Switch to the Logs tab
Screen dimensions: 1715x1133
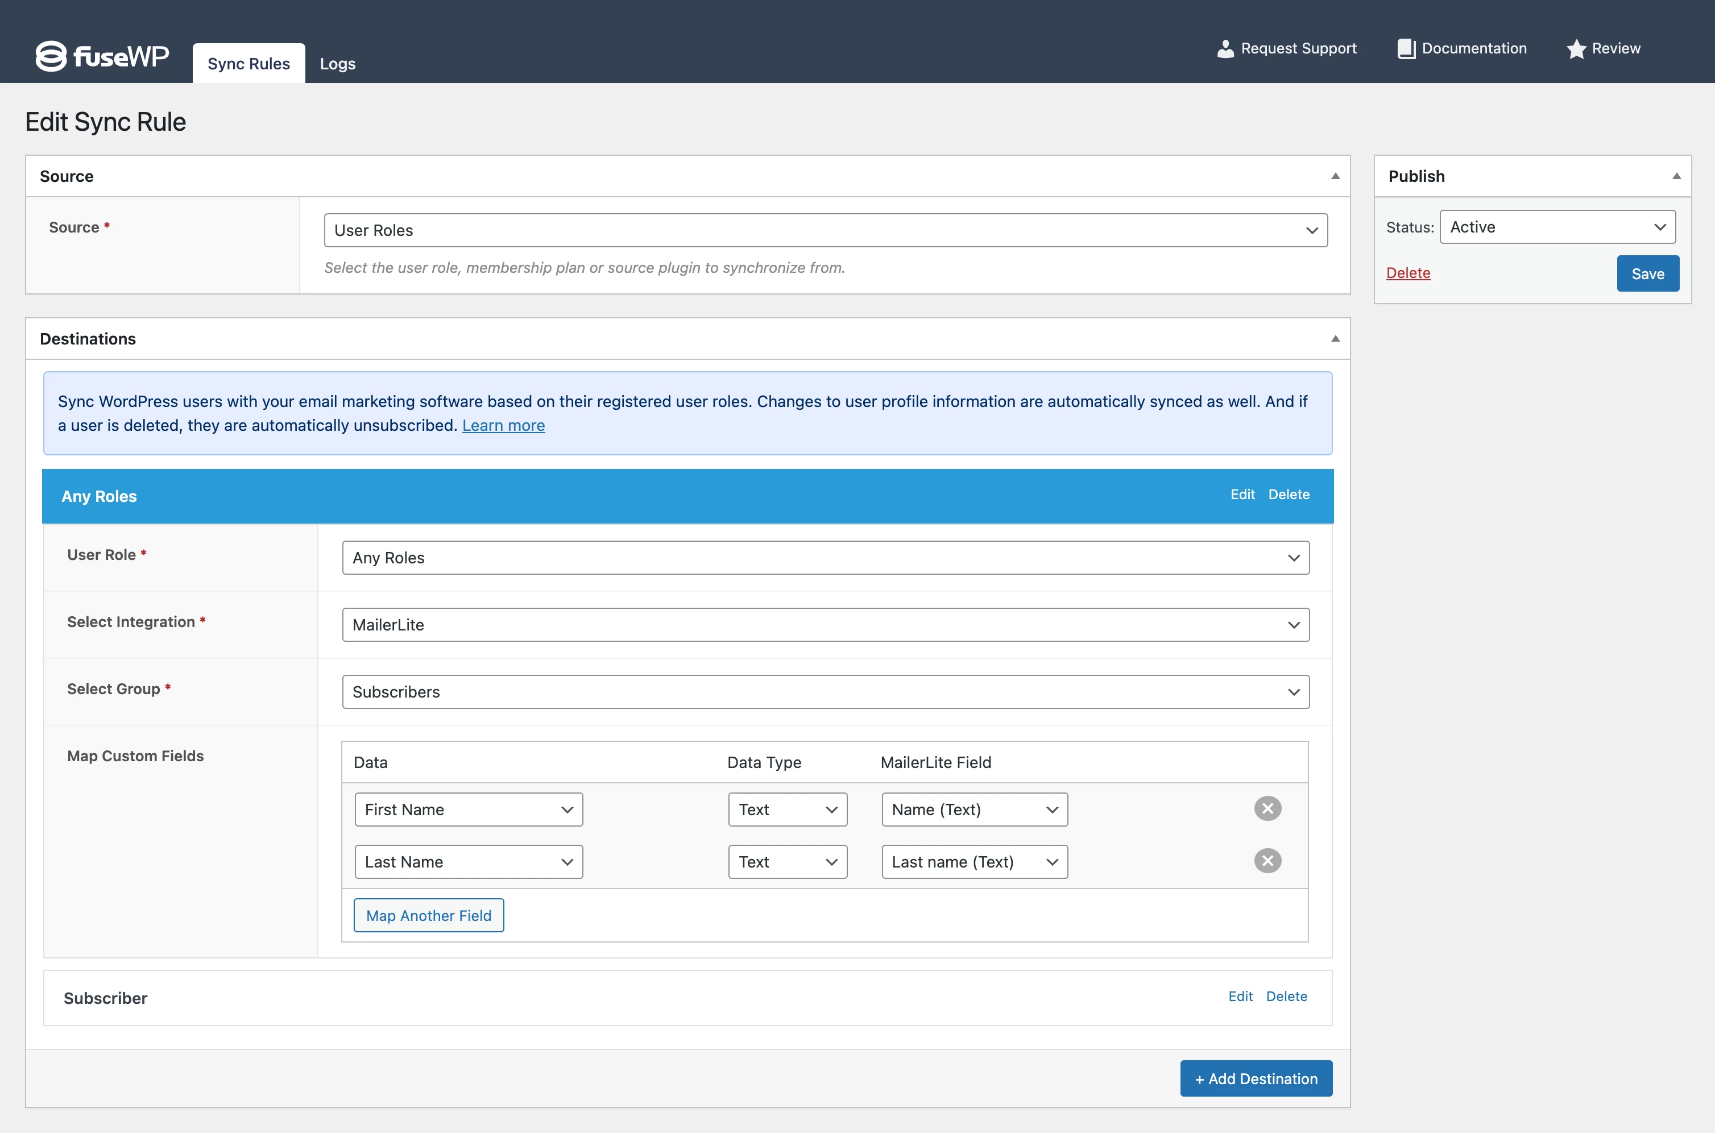click(x=338, y=64)
